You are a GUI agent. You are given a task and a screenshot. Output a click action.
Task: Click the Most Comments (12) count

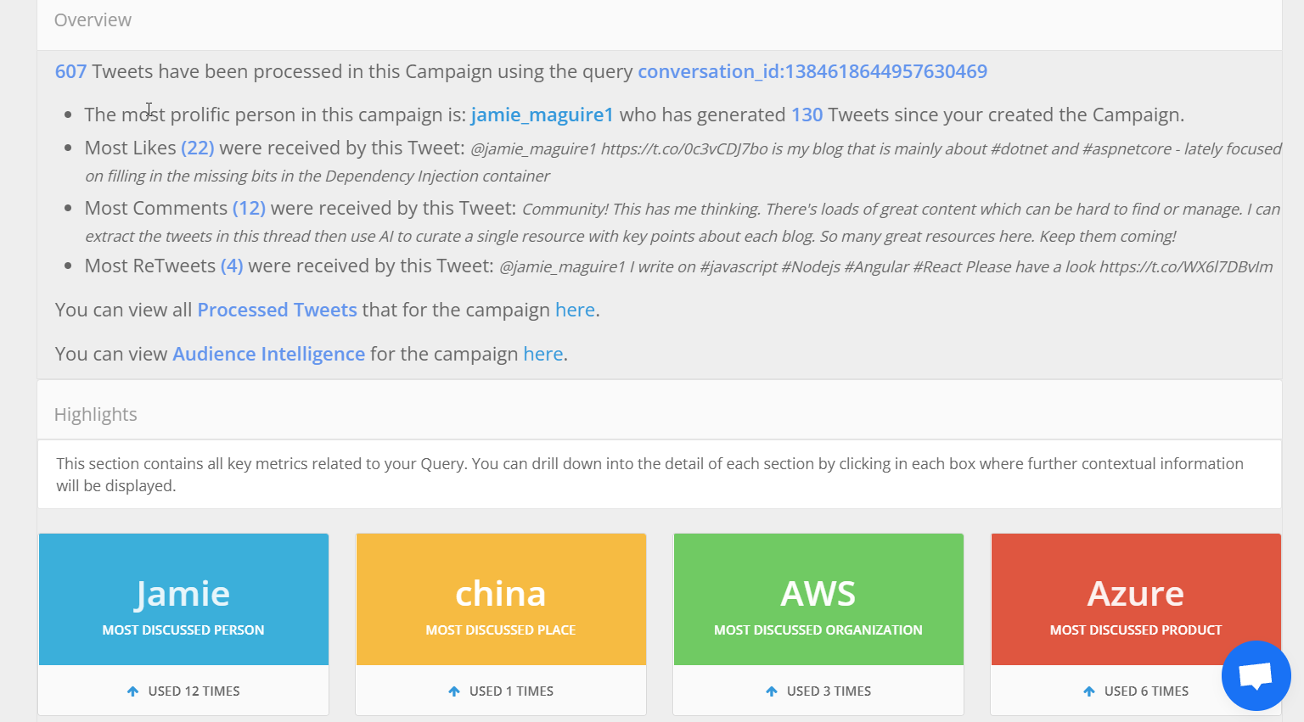(250, 208)
